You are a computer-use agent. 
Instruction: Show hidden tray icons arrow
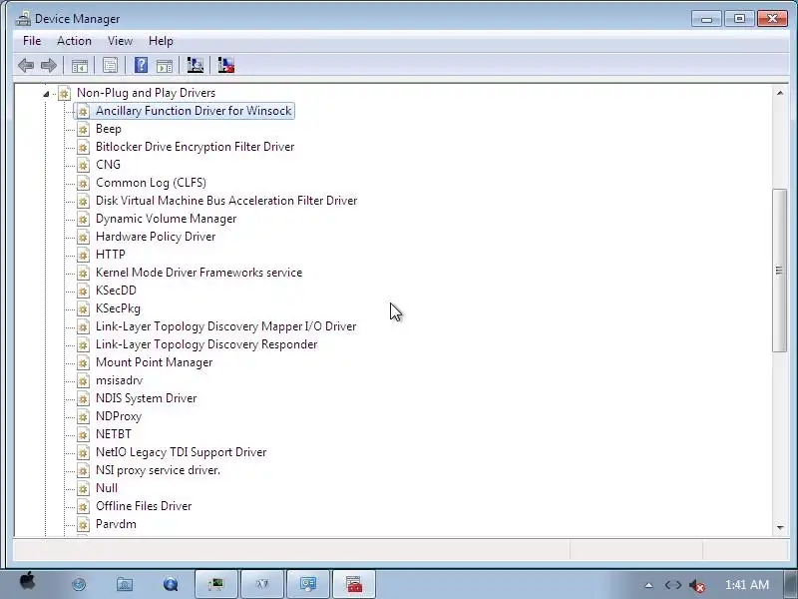click(x=648, y=585)
